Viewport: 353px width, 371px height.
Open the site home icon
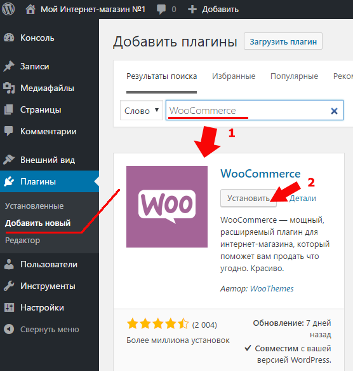[30, 10]
